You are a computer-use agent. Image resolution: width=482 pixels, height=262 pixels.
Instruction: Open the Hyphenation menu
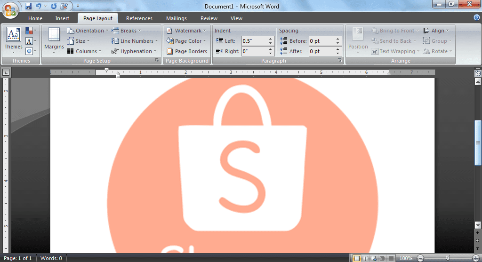[x=134, y=51]
